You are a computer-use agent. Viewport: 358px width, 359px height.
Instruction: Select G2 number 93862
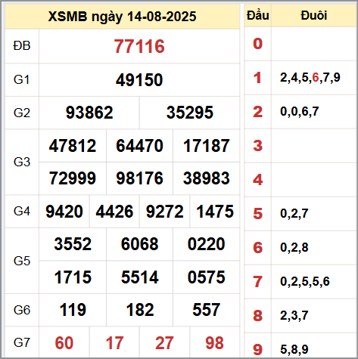coord(89,113)
